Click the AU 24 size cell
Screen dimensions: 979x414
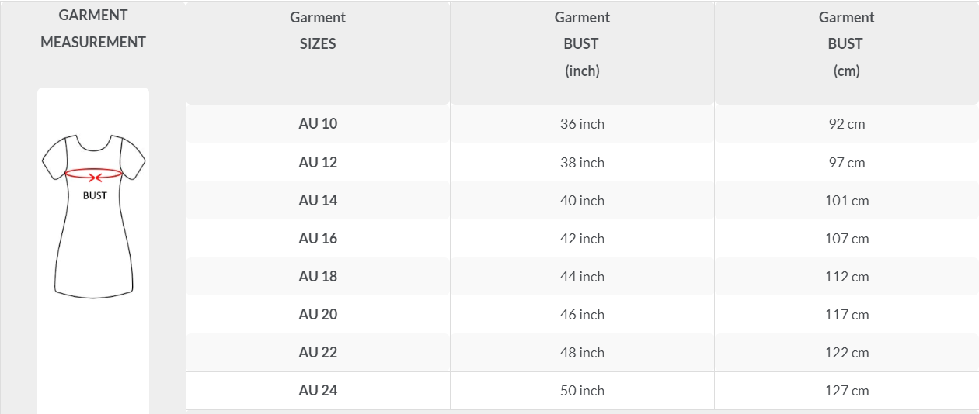click(318, 391)
